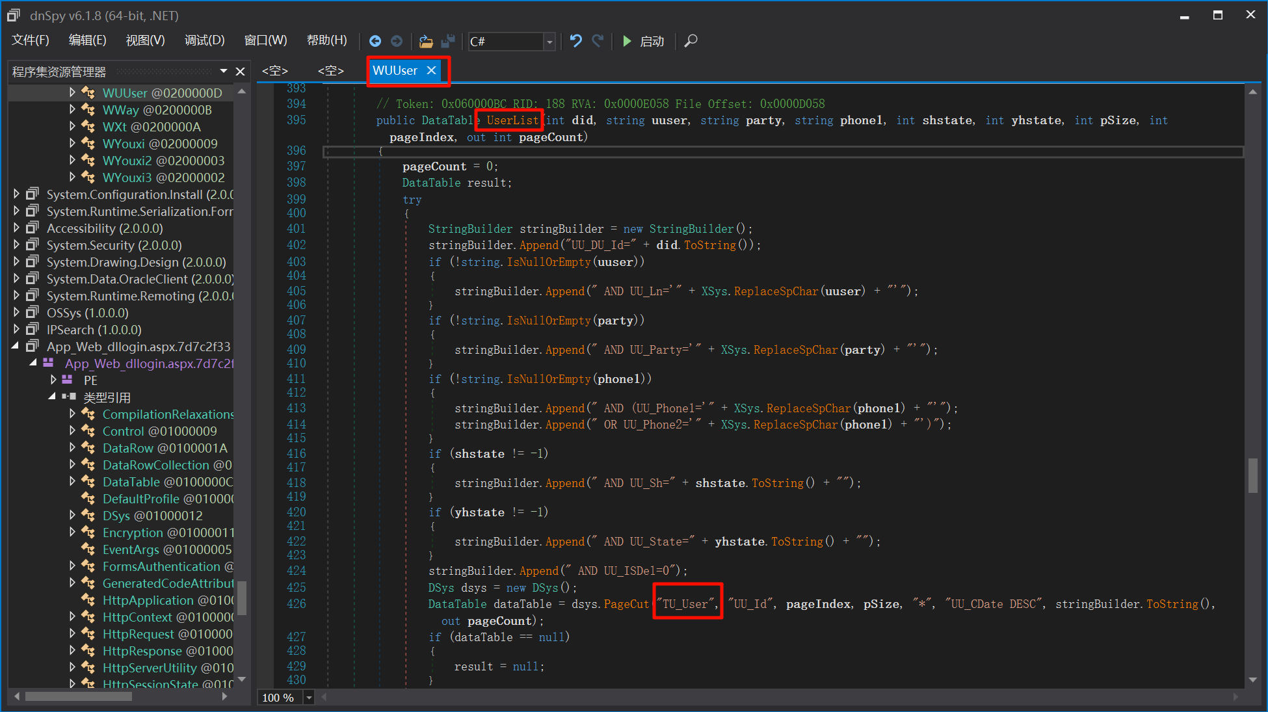Expand the OSSys (1.0.0.0) assembly node
Image resolution: width=1268 pixels, height=712 pixels.
point(17,313)
